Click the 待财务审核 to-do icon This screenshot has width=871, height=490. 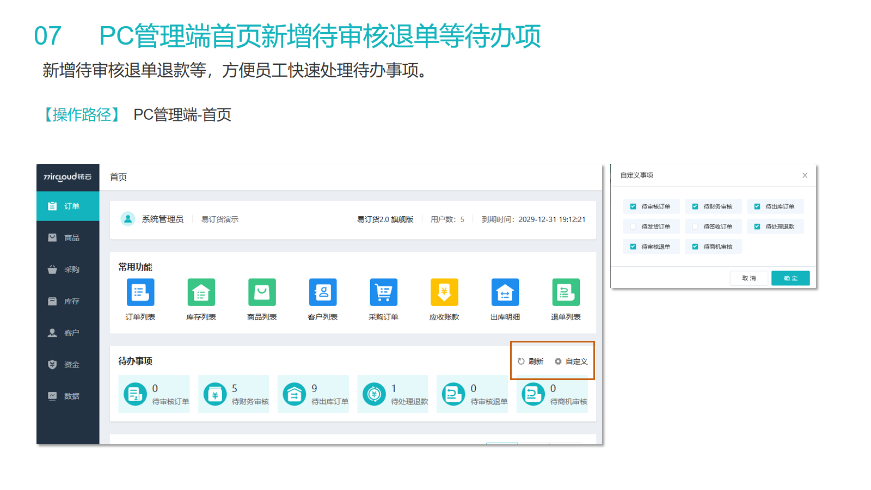(x=215, y=394)
